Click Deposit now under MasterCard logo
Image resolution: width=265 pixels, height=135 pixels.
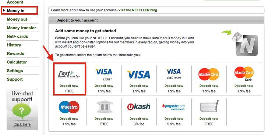(209, 85)
